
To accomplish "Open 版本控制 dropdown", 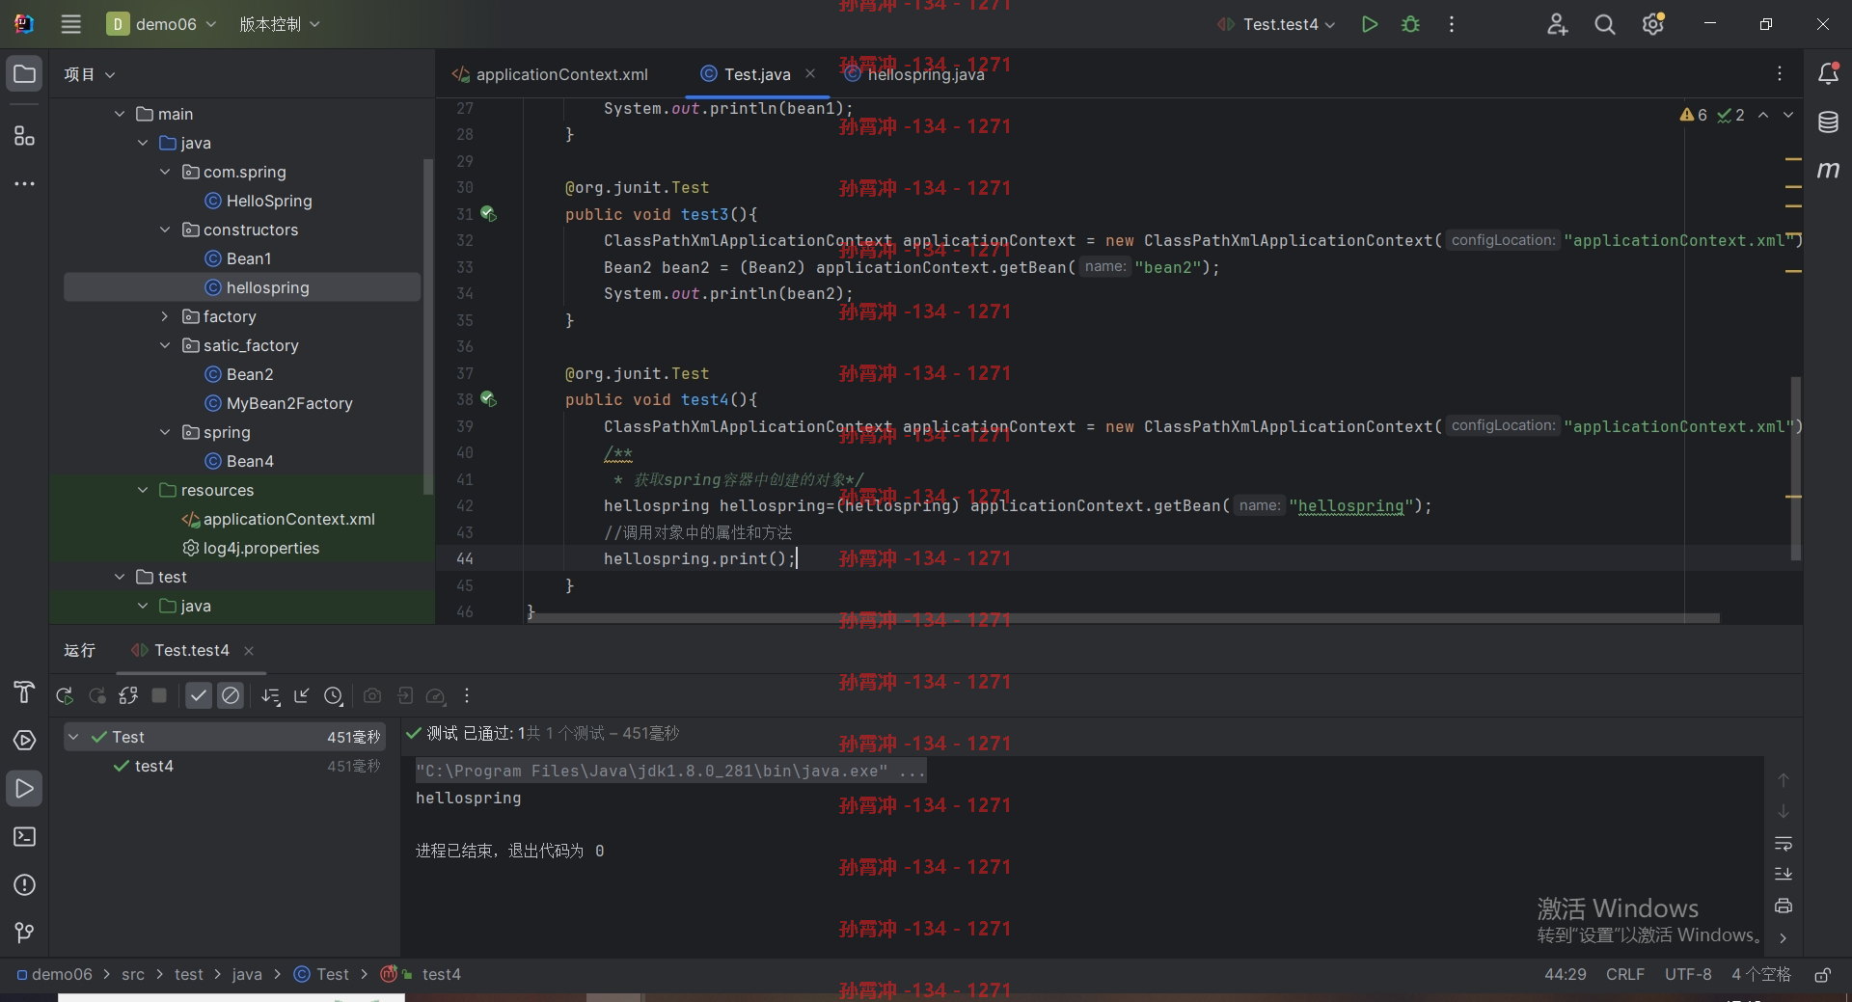I will [280, 24].
